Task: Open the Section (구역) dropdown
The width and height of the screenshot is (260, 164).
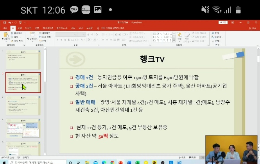Action: point(43,41)
